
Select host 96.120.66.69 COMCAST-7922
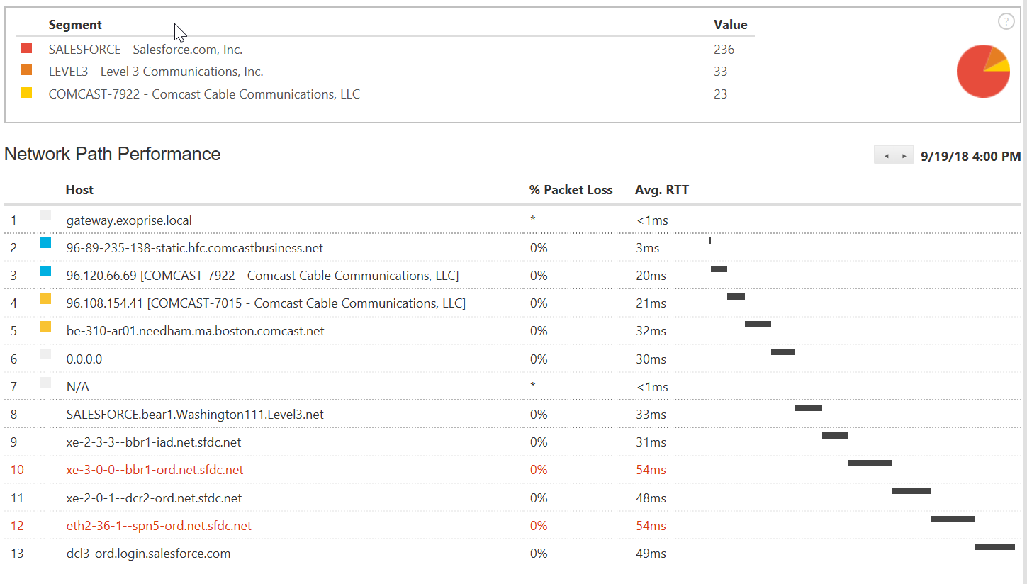[x=262, y=276]
